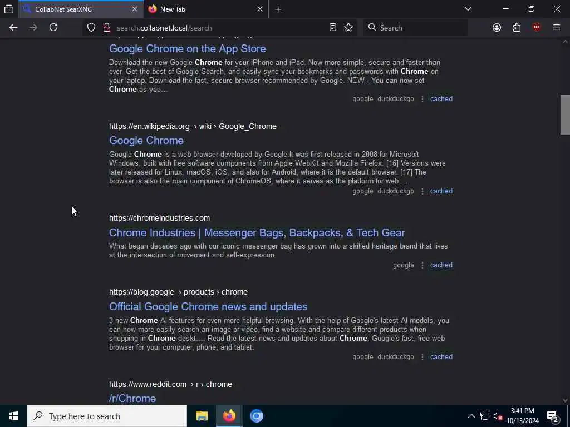Click the insecure connection lock icon

click(x=107, y=28)
